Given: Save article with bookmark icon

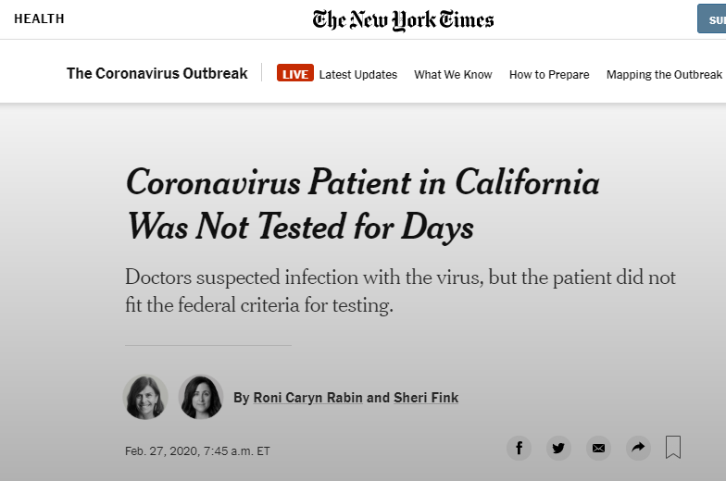Looking at the screenshot, I should point(673,448).
